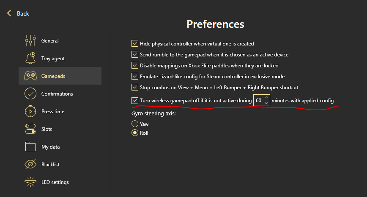This screenshot has width=367, height=197.
Task: Select the Tray agent bell icon
Action: tap(30, 58)
